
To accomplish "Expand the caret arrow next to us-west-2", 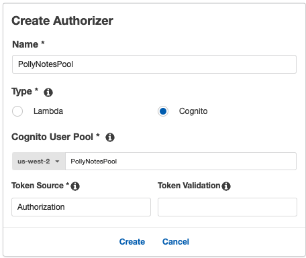I will click(57, 162).
